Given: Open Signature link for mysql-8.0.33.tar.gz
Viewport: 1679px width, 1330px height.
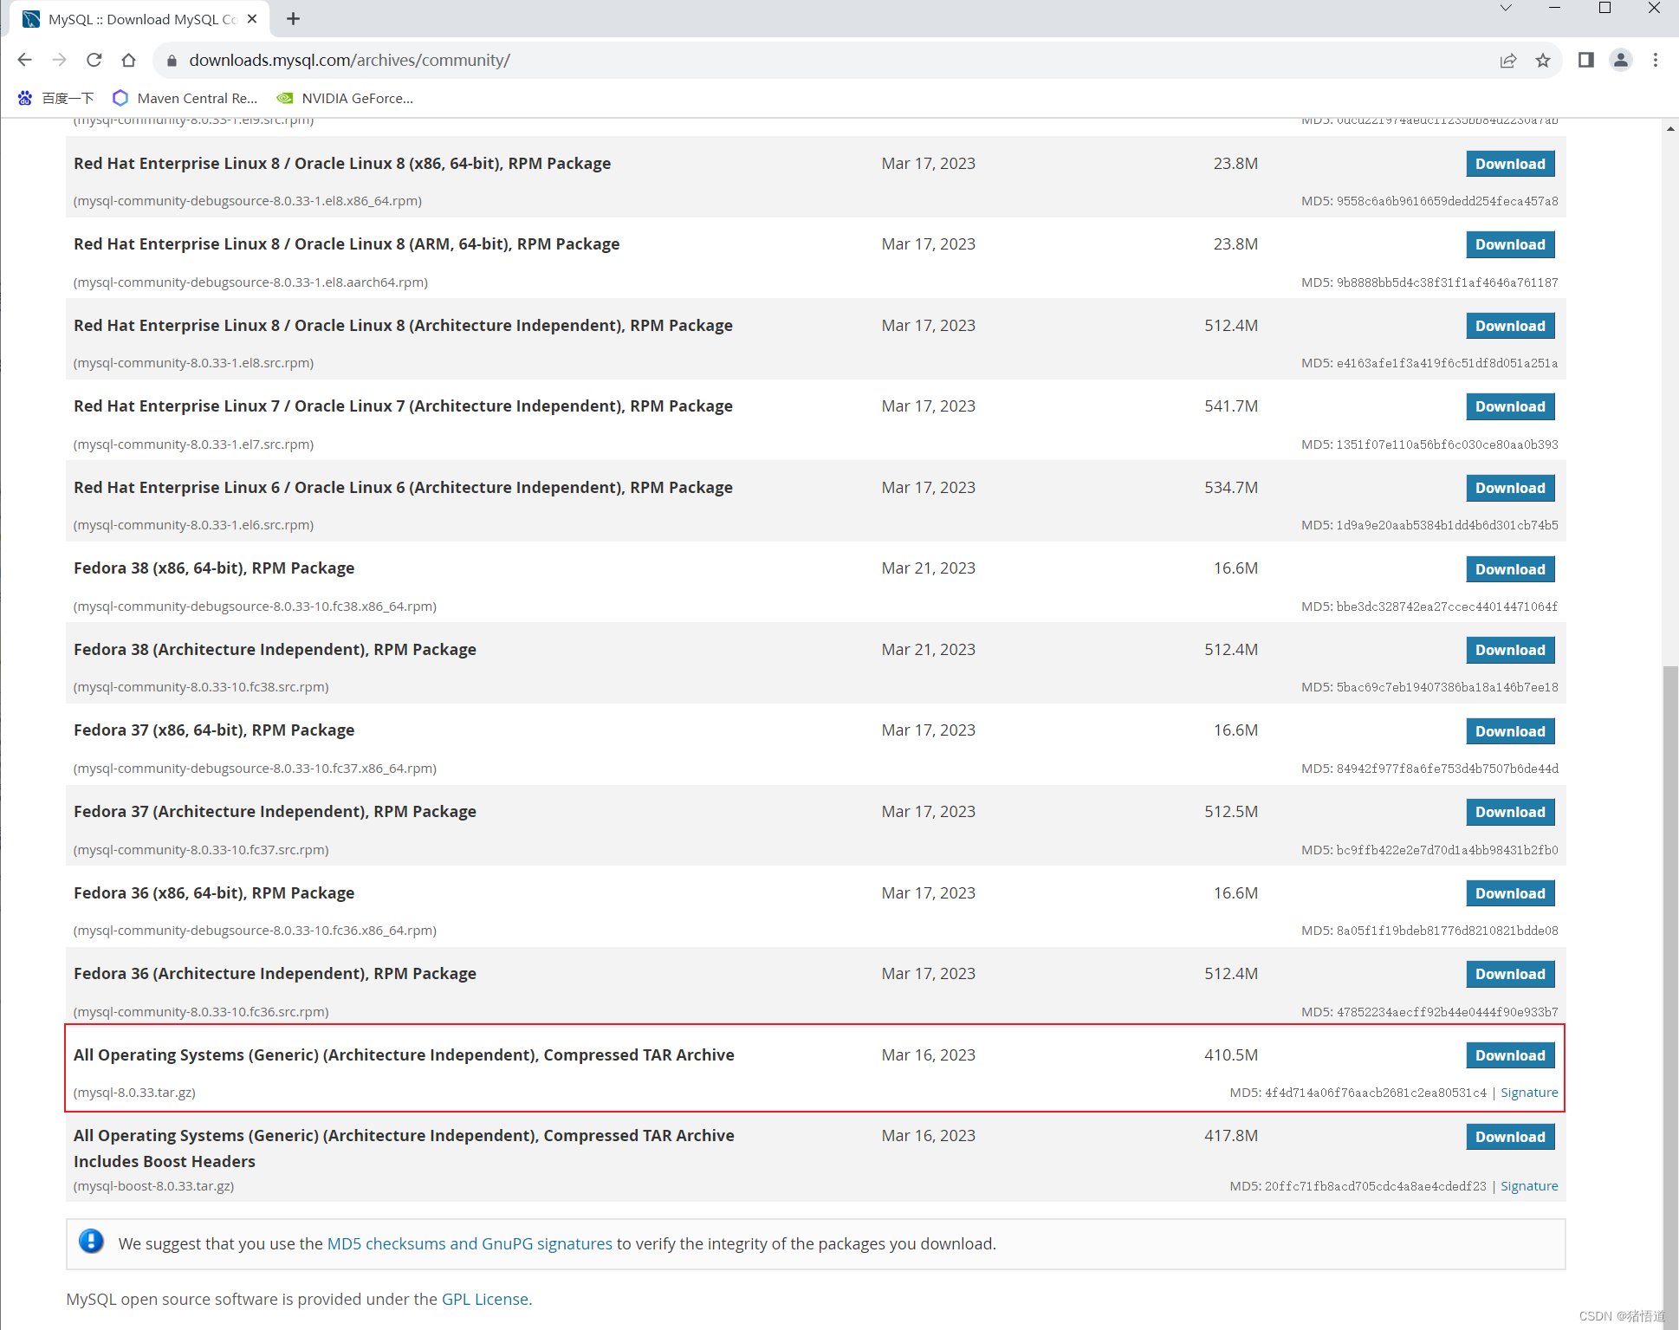Looking at the screenshot, I should [x=1529, y=1093].
